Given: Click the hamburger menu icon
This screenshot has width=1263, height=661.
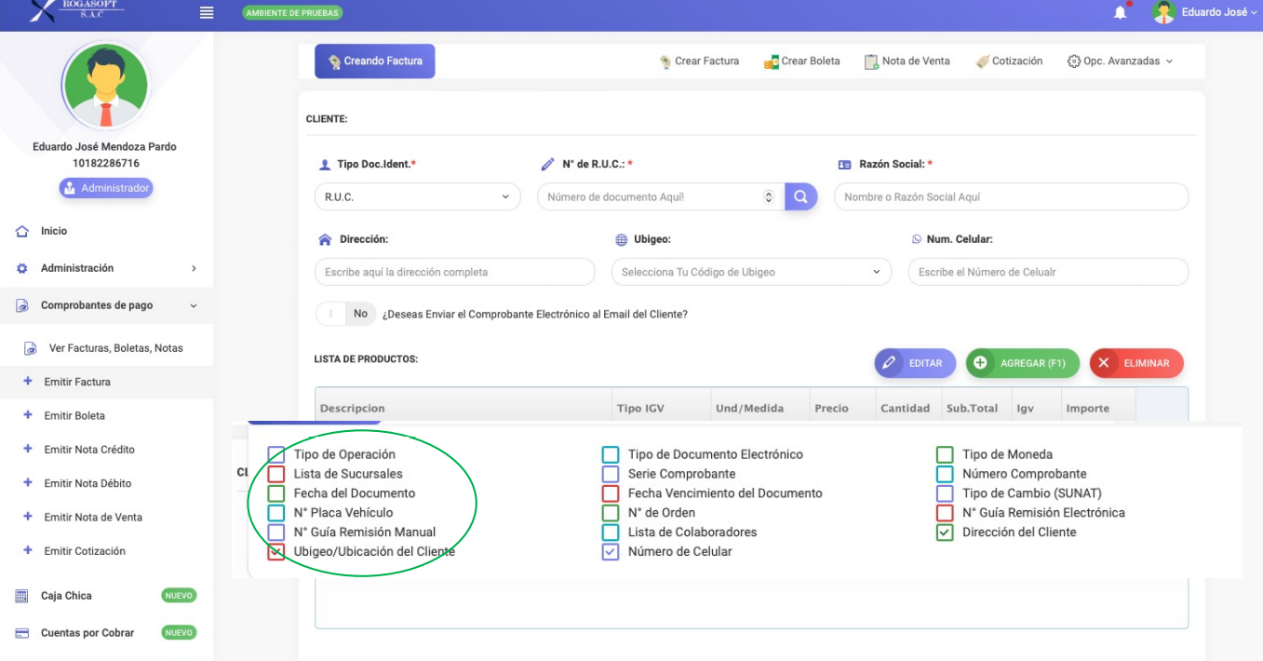Looking at the screenshot, I should click(207, 13).
